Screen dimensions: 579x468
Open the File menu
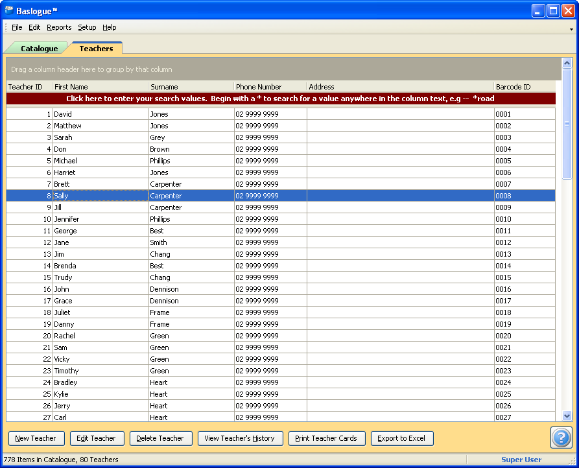[x=17, y=27]
